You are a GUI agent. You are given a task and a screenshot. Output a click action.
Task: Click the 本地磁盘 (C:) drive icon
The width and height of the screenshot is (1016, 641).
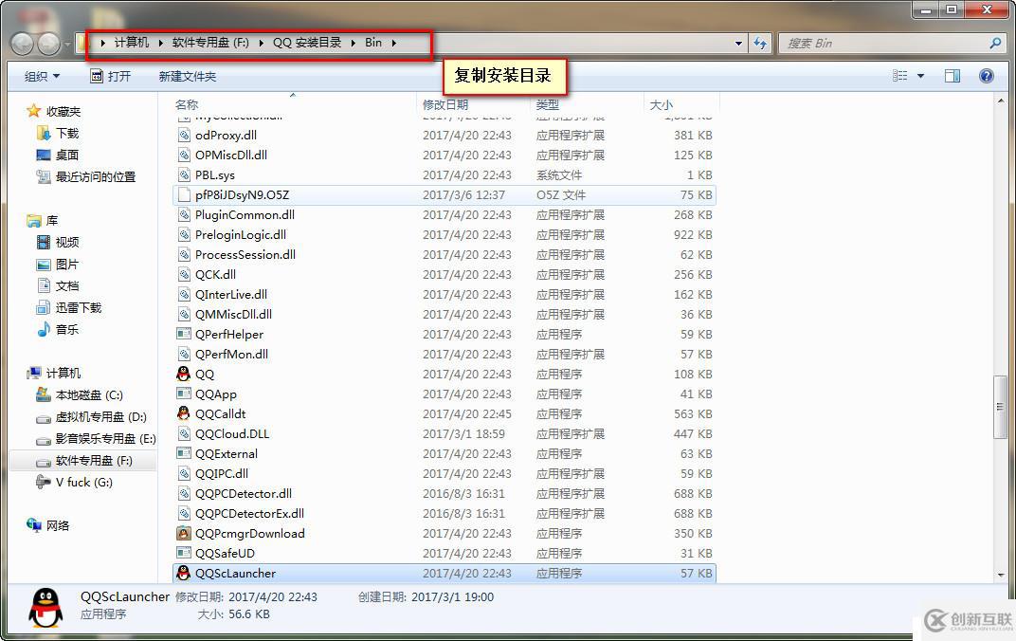tap(44, 394)
